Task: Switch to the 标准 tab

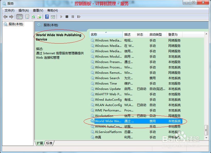Action: [x=49, y=143]
